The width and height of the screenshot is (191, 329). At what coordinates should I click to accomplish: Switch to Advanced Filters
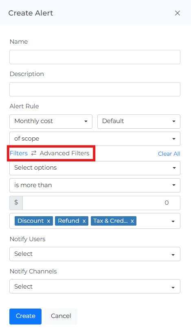[64, 153]
